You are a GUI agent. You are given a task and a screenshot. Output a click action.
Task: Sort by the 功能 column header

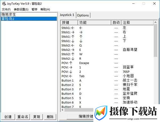(94, 23)
